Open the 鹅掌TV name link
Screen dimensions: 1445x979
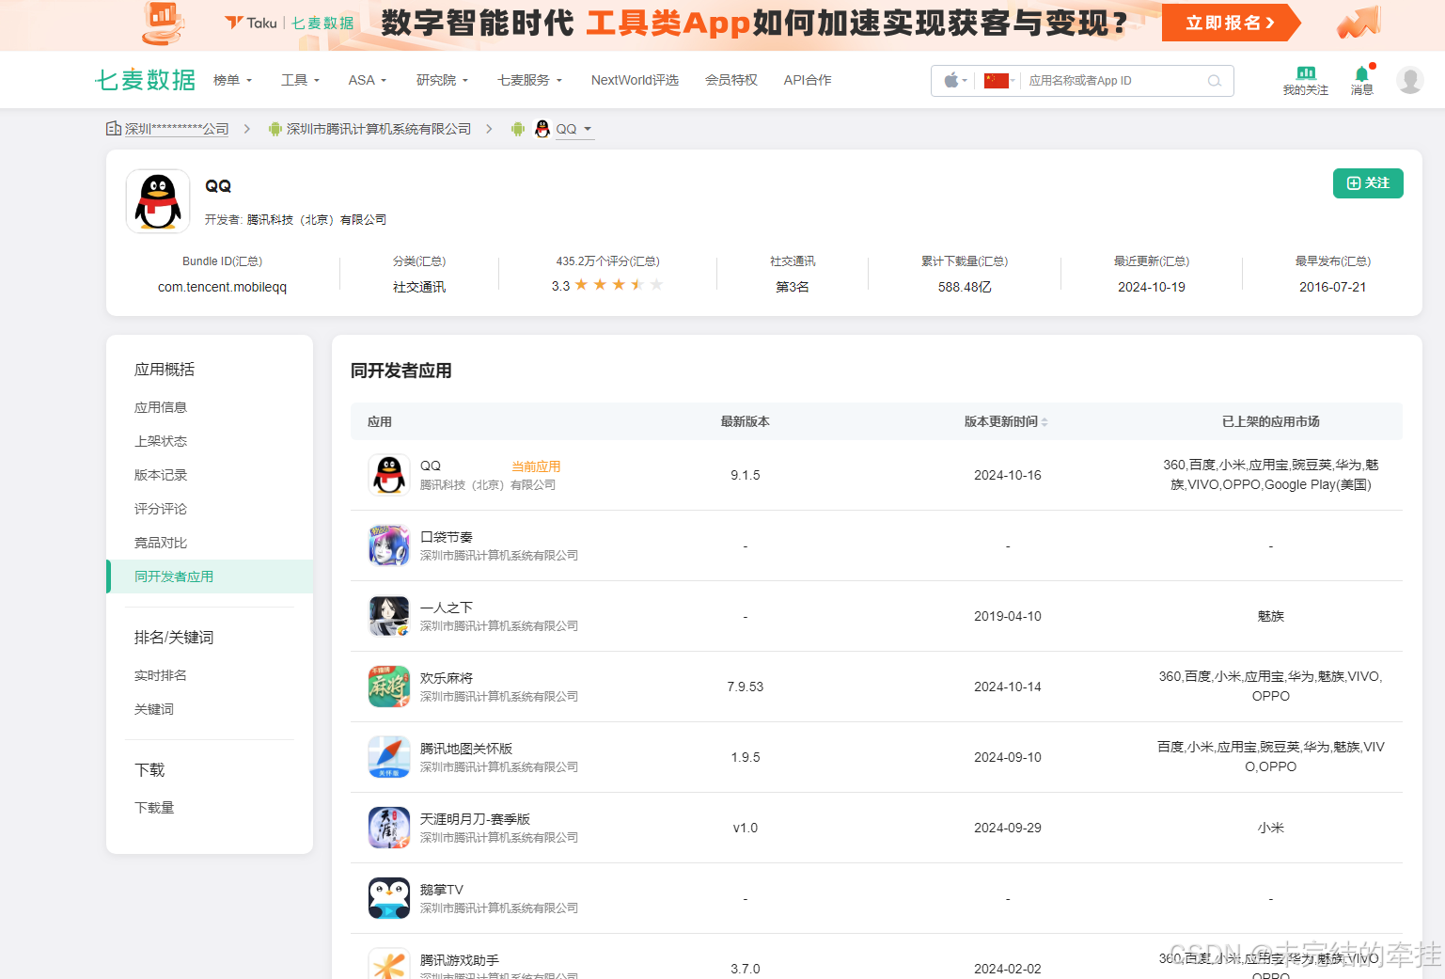pos(442,890)
